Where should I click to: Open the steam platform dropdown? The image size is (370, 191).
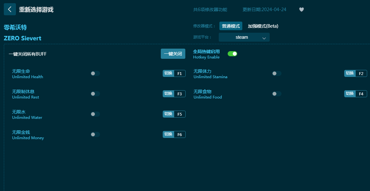click(x=244, y=37)
